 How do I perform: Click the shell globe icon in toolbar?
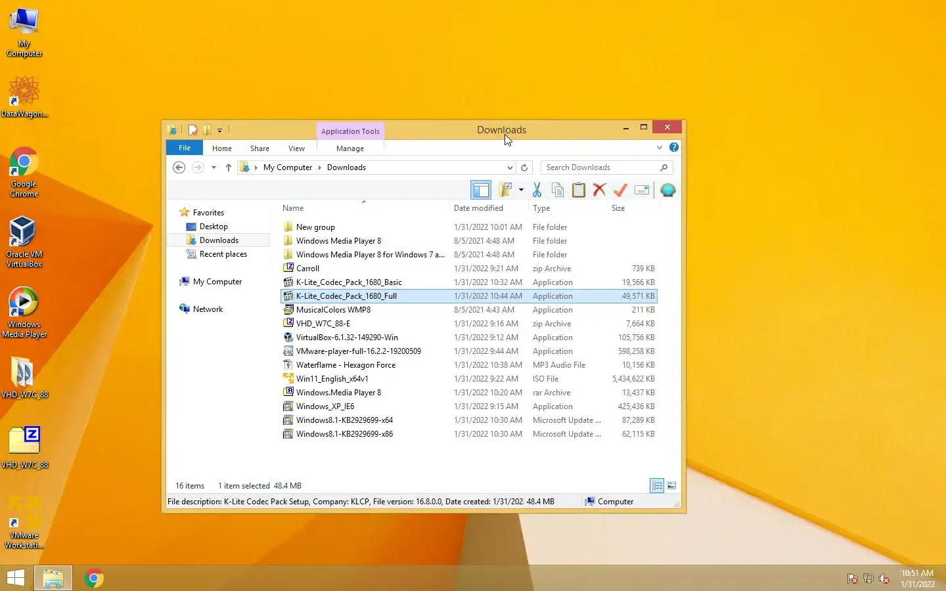668,190
